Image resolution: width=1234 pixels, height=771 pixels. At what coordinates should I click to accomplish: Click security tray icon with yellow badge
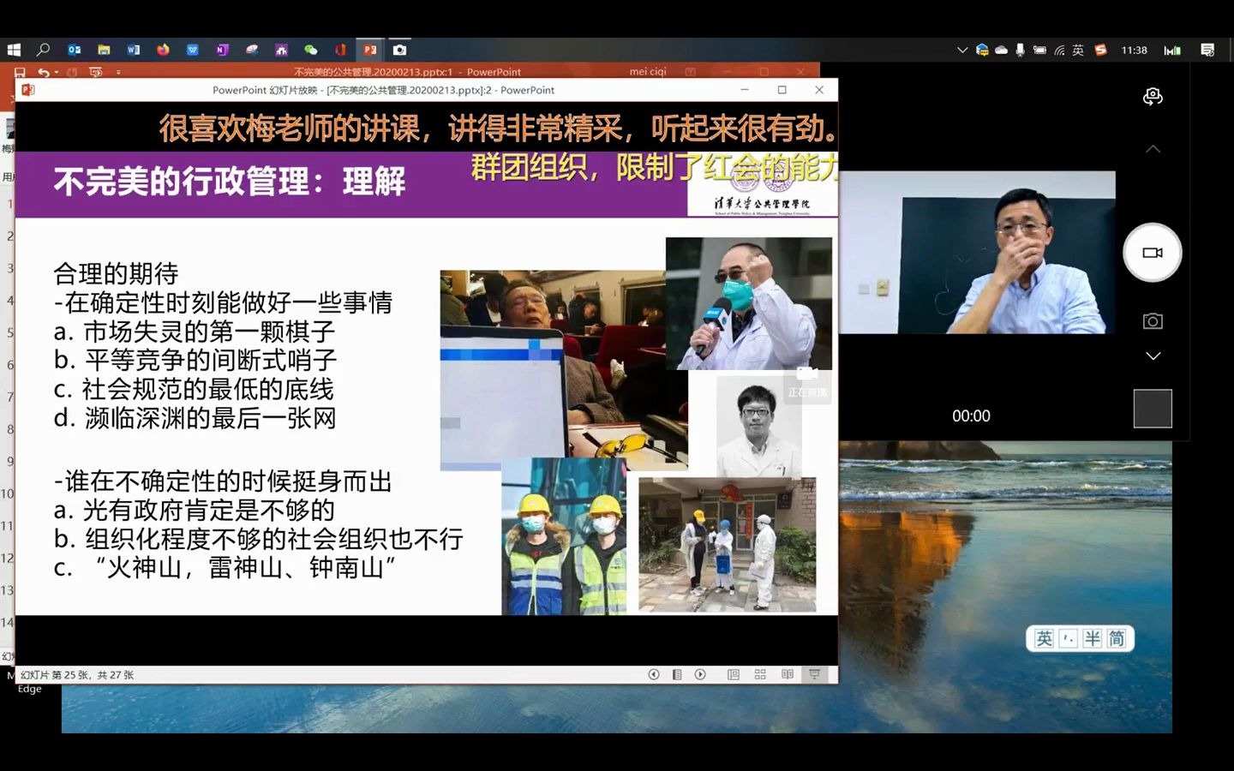click(982, 50)
